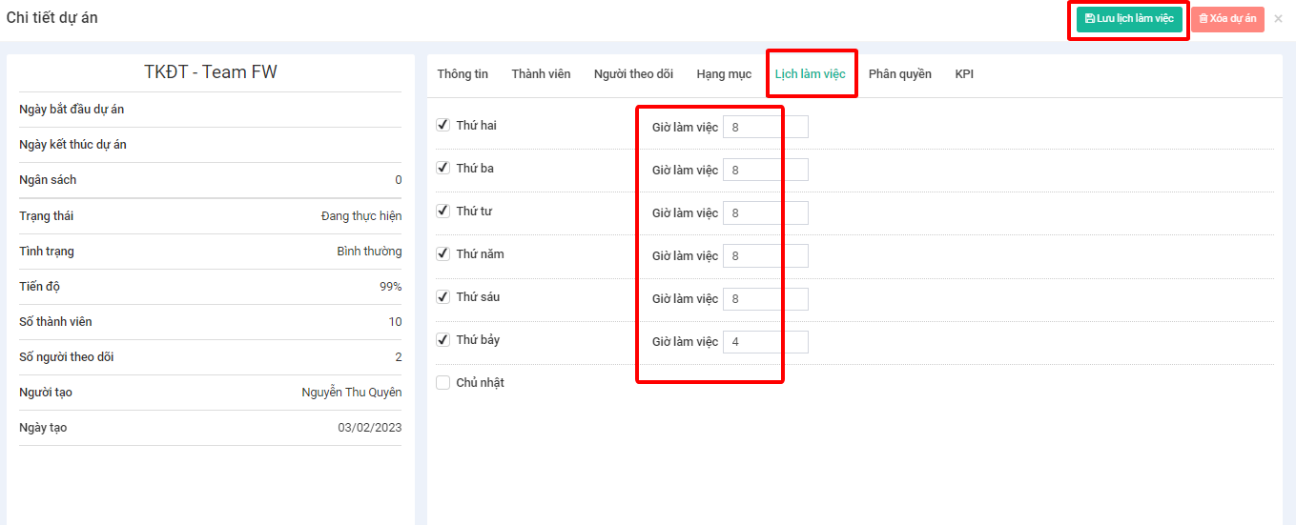1296x525 pixels.
Task: Click the Thứ tư working hours field
Action: pos(765,213)
